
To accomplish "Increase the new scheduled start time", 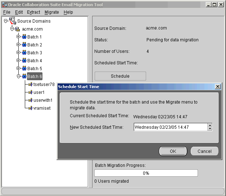I will 210,125.
